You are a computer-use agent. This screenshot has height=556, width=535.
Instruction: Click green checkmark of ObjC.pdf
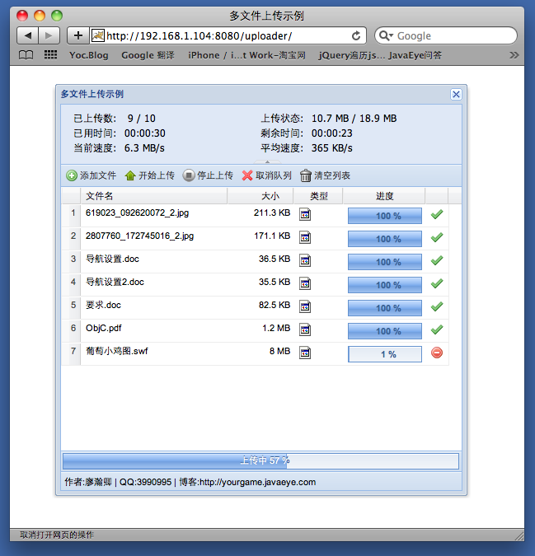tap(437, 329)
